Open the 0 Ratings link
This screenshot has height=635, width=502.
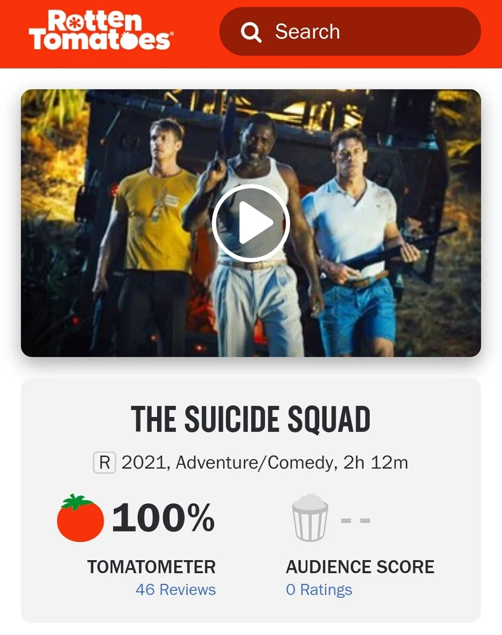coord(319,589)
